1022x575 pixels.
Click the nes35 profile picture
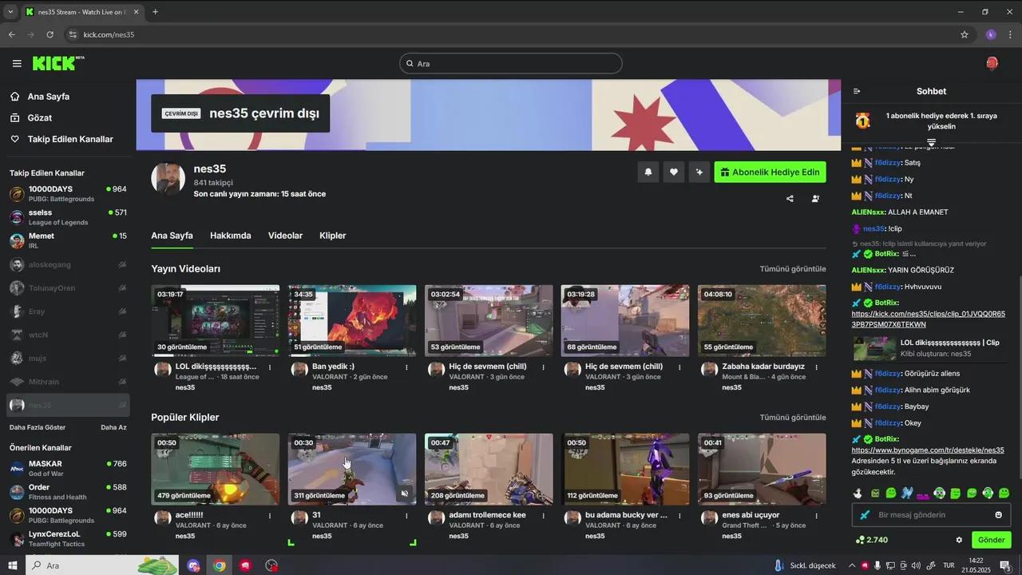168,179
